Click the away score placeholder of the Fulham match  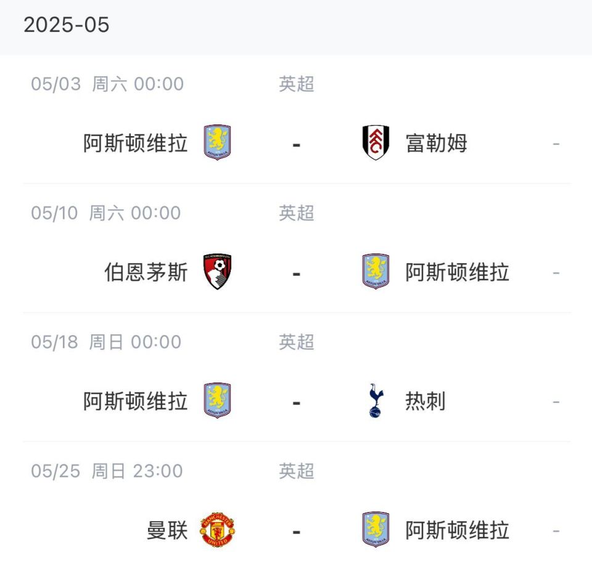[557, 143]
